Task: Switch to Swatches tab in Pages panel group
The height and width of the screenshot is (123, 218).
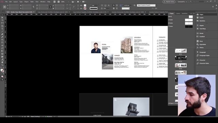Action: pos(185,14)
